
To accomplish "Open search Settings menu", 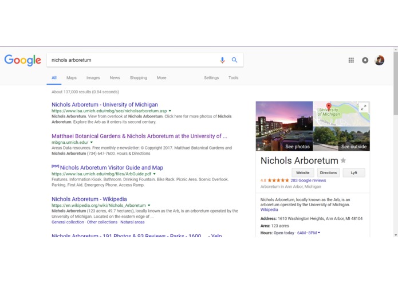I will [x=211, y=78].
